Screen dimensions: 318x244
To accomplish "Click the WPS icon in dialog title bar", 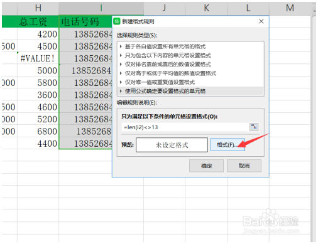I will pos(117,21).
